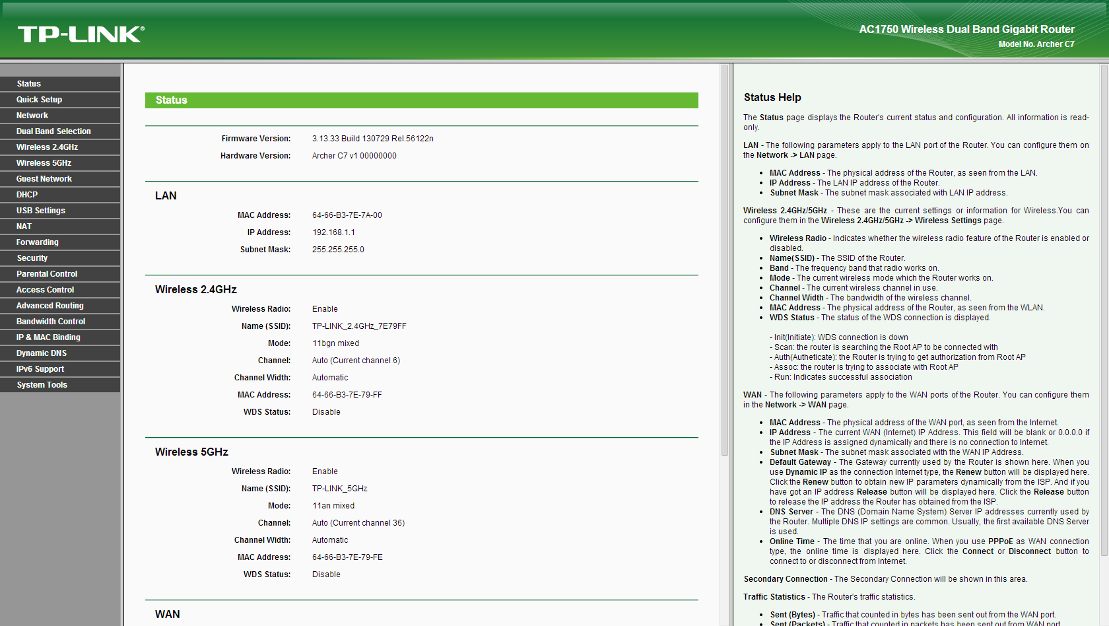
Task: Open Access Control page
Action: tap(60, 290)
